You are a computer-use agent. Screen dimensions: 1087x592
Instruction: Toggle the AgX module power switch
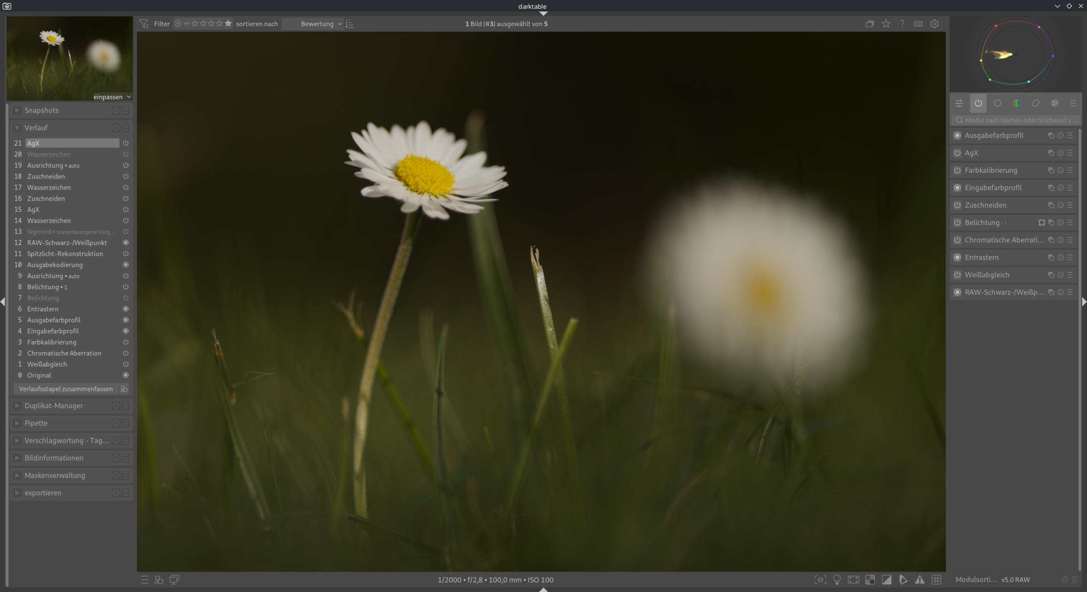point(958,153)
